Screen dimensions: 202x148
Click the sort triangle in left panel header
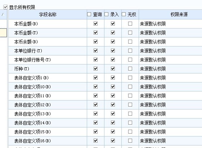point(3,14)
